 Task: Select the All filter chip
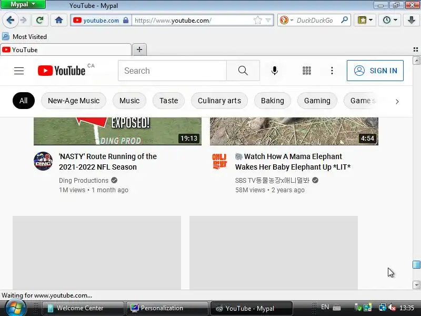coord(24,101)
